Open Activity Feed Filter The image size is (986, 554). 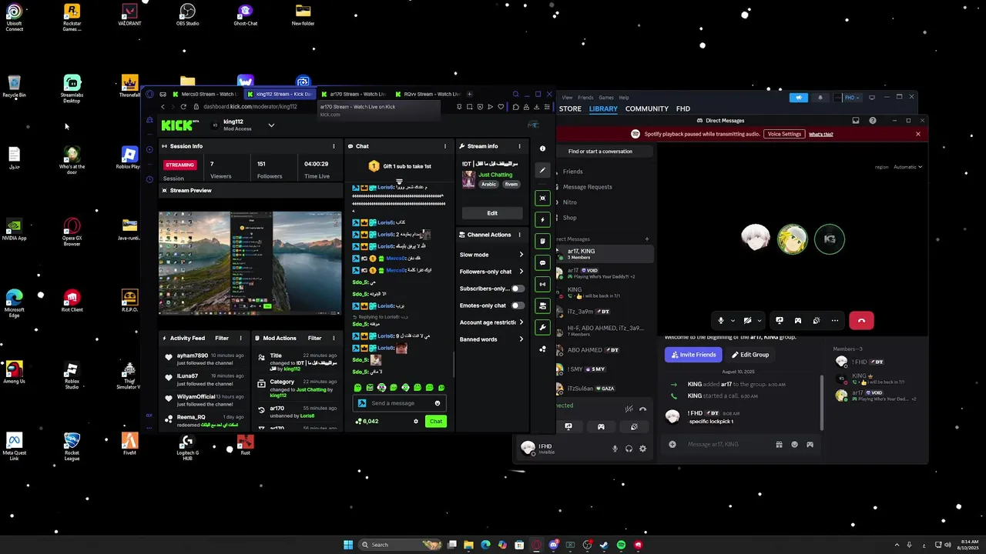click(222, 338)
